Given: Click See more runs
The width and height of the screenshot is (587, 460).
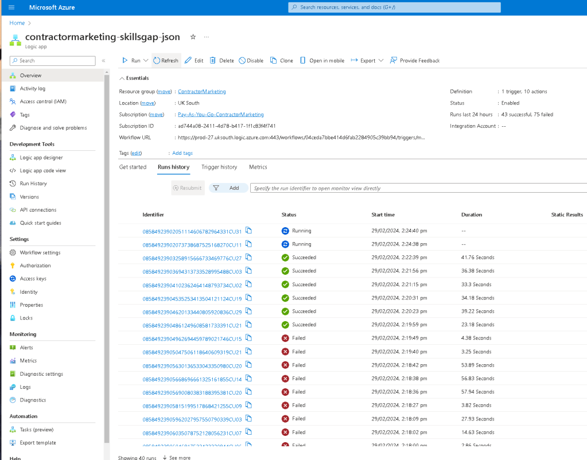Looking at the screenshot, I should point(177,457).
